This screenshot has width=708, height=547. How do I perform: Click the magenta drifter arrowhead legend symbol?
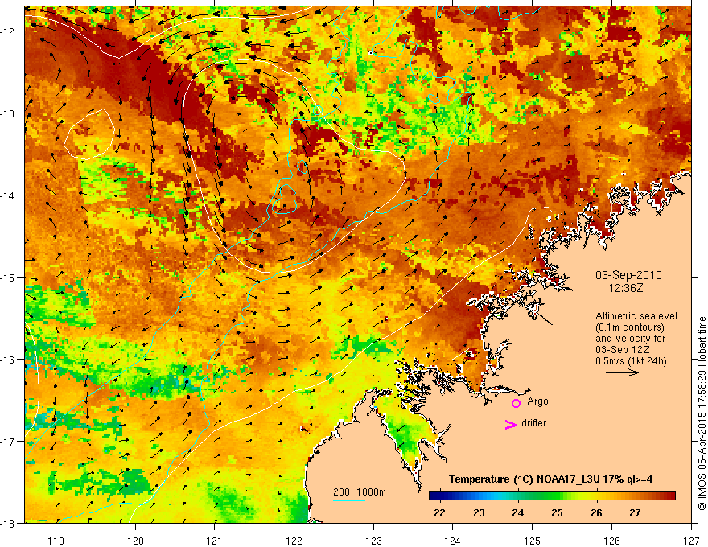(x=511, y=424)
